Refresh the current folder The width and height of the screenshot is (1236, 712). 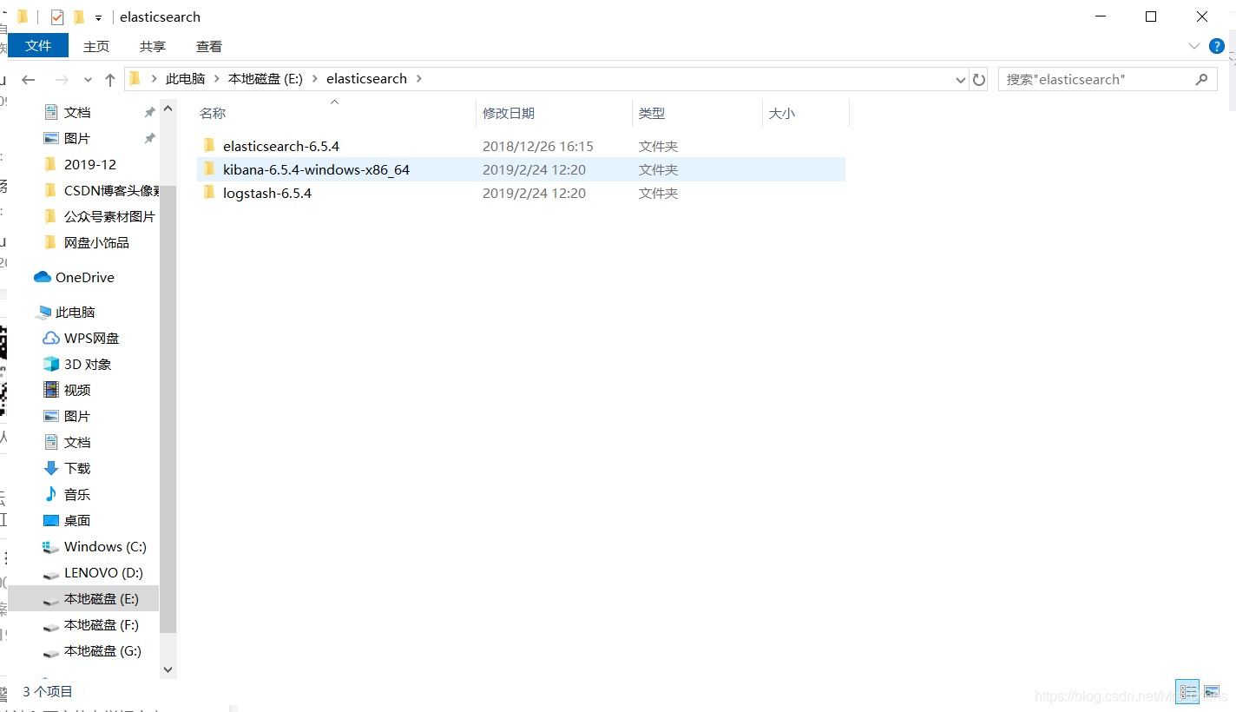tap(979, 79)
